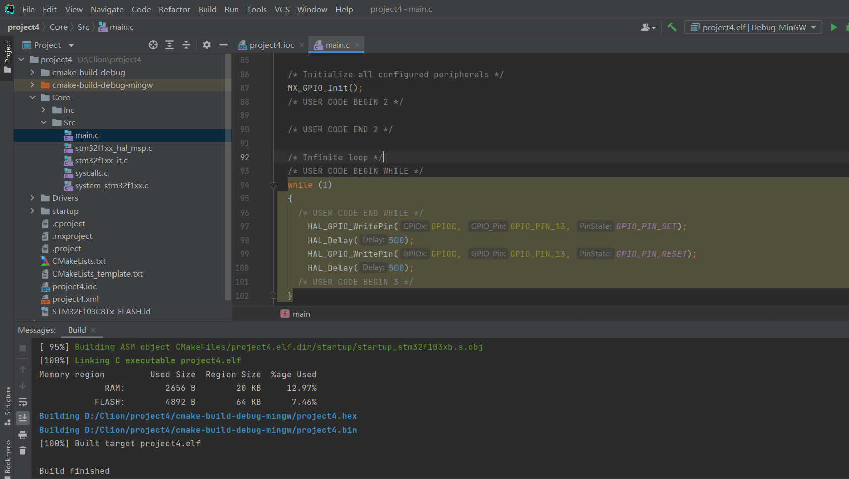
Task: Expand the cmake-build-debug-mingw folder
Action: [33, 85]
